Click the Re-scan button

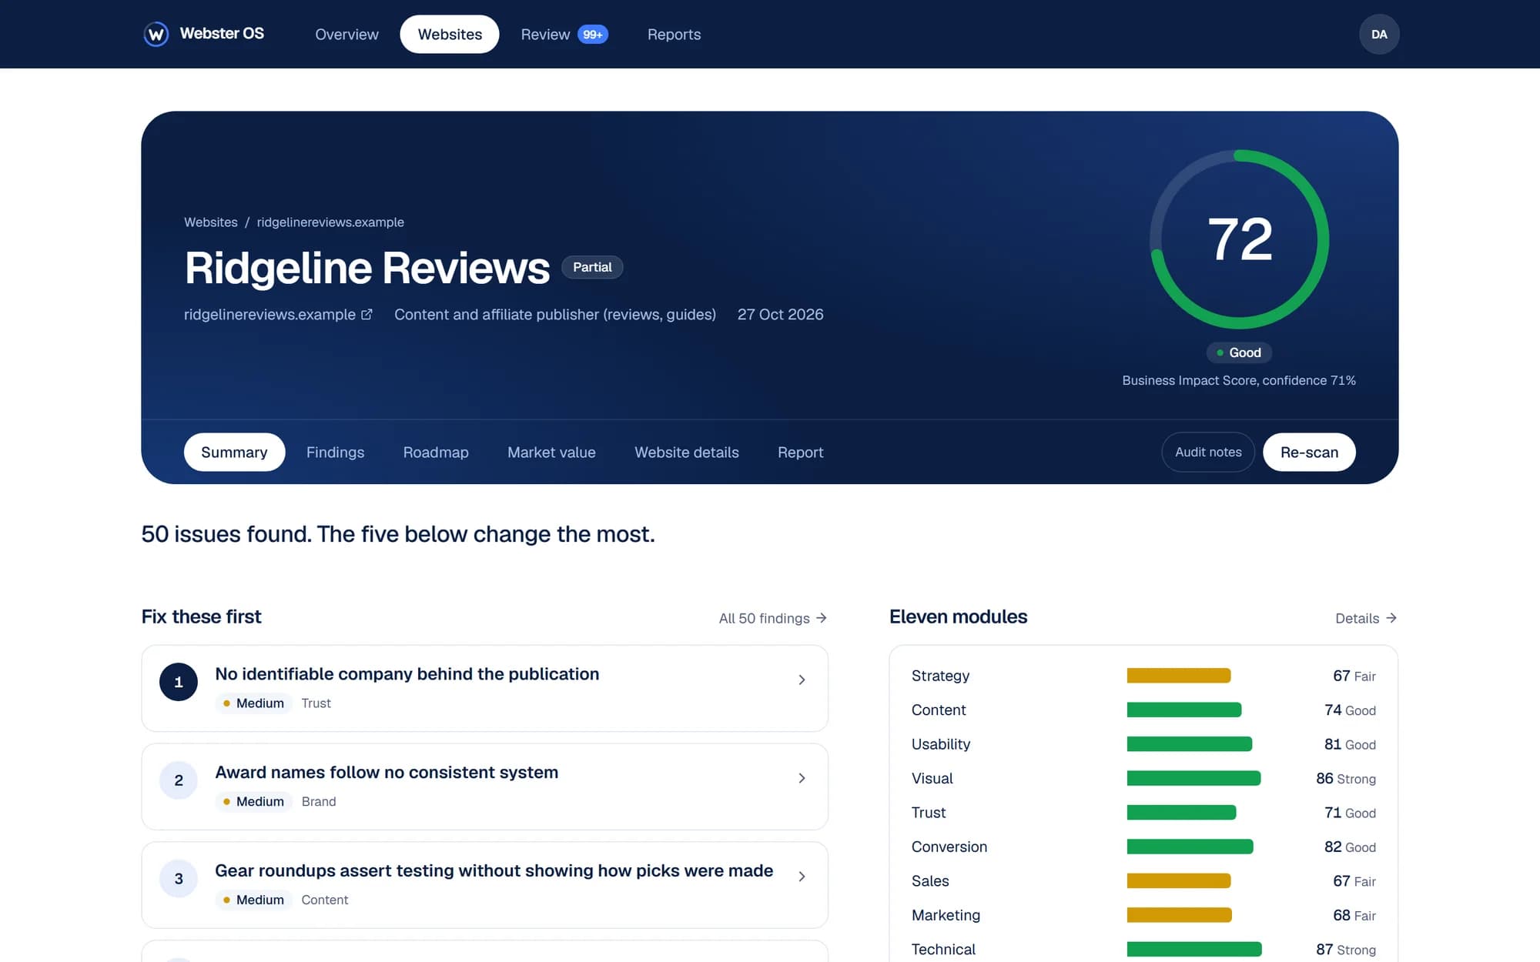[1309, 452]
